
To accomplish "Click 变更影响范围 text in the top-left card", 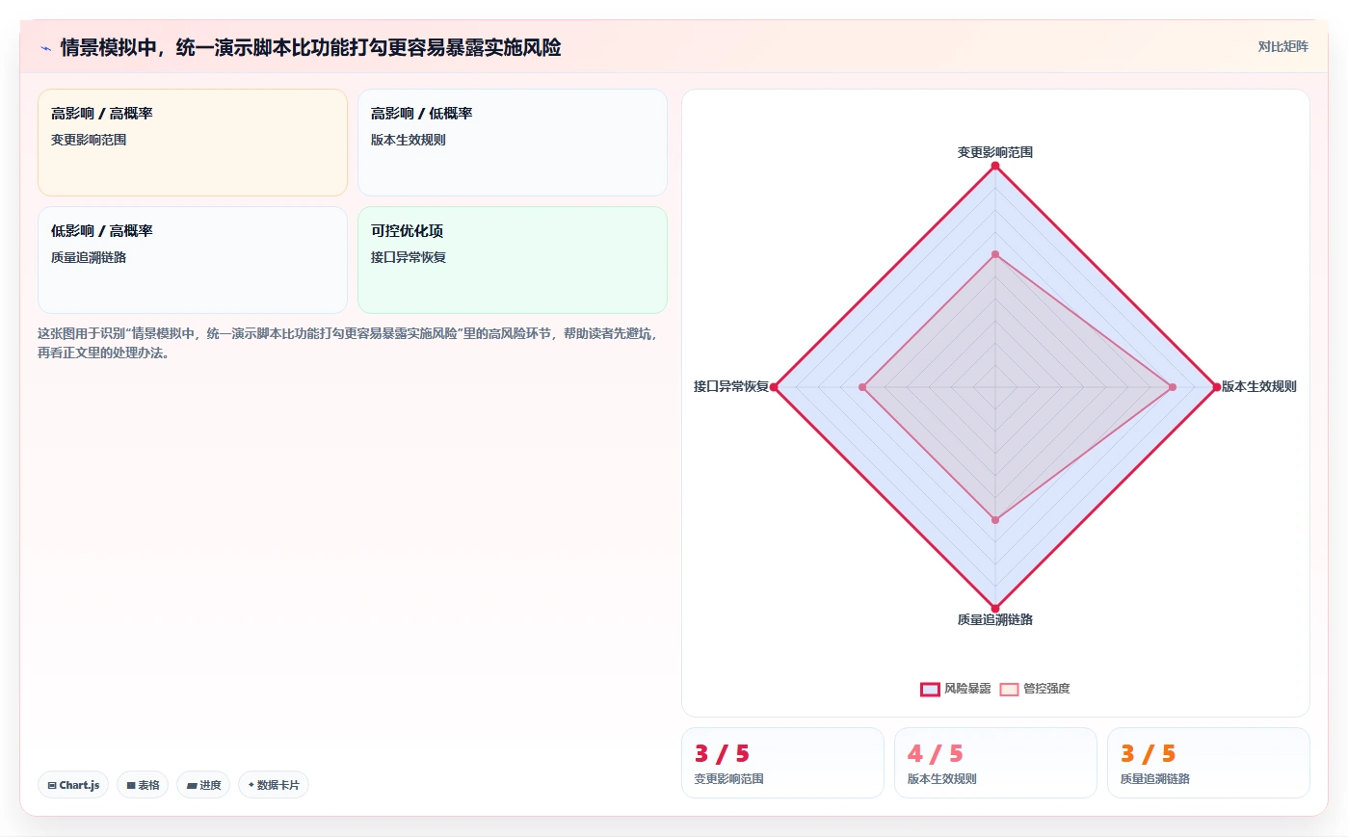I will click(89, 140).
